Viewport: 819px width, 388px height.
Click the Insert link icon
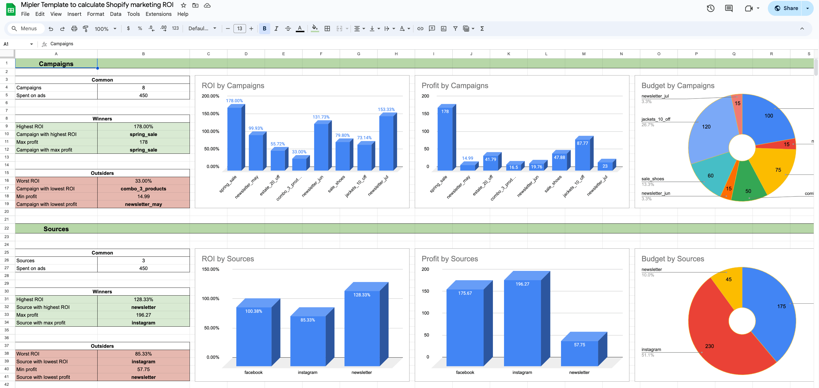coord(420,29)
